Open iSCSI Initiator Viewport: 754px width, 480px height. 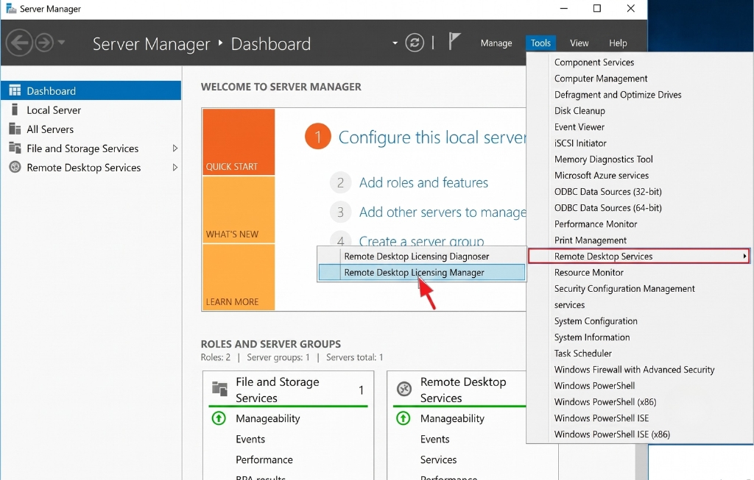[580, 143]
